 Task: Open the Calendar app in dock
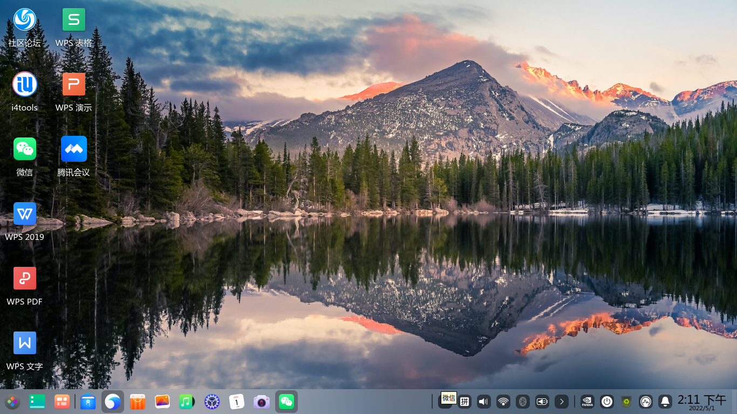[x=236, y=402]
